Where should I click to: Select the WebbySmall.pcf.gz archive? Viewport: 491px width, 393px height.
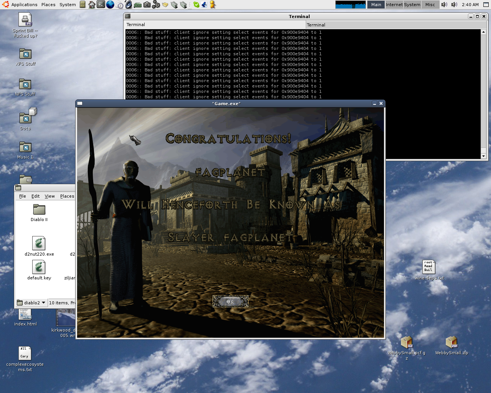coord(407,347)
